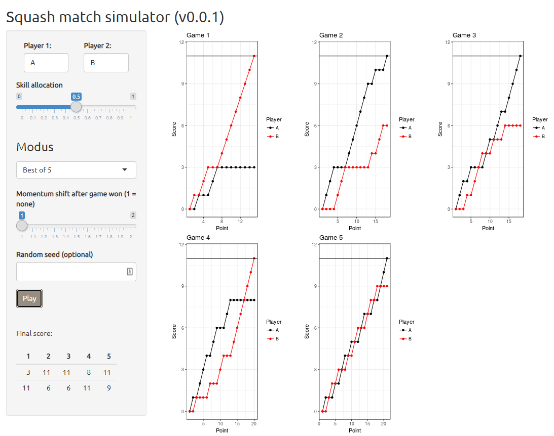Image resolution: width=554 pixels, height=436 pixels.
Task: Click the Game 3 score plot
Action: (x=488, y=132)
